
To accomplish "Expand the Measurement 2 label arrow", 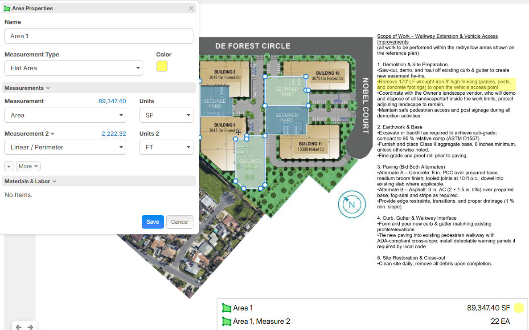I will pos(53,134).
